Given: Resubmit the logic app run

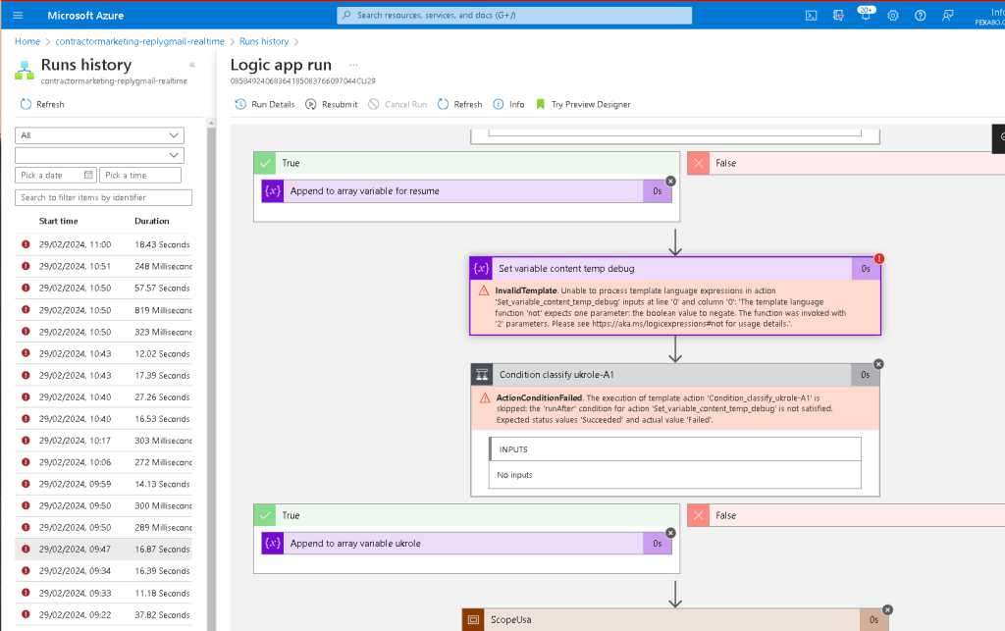Looking at the screenshot, I should (x=332, y=104).
